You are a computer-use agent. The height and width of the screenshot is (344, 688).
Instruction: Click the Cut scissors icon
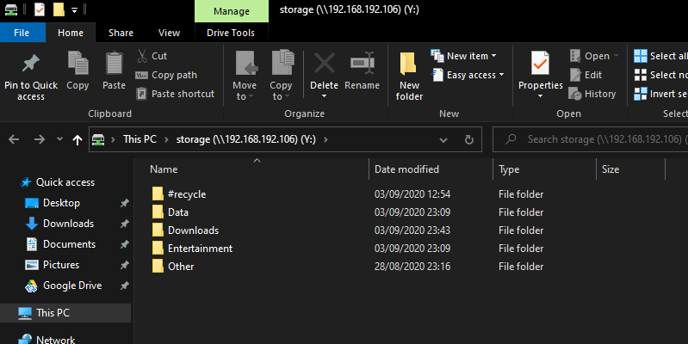coord(141,56)
